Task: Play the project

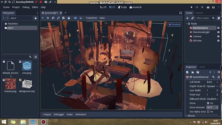Action: (x=192, y=7)
